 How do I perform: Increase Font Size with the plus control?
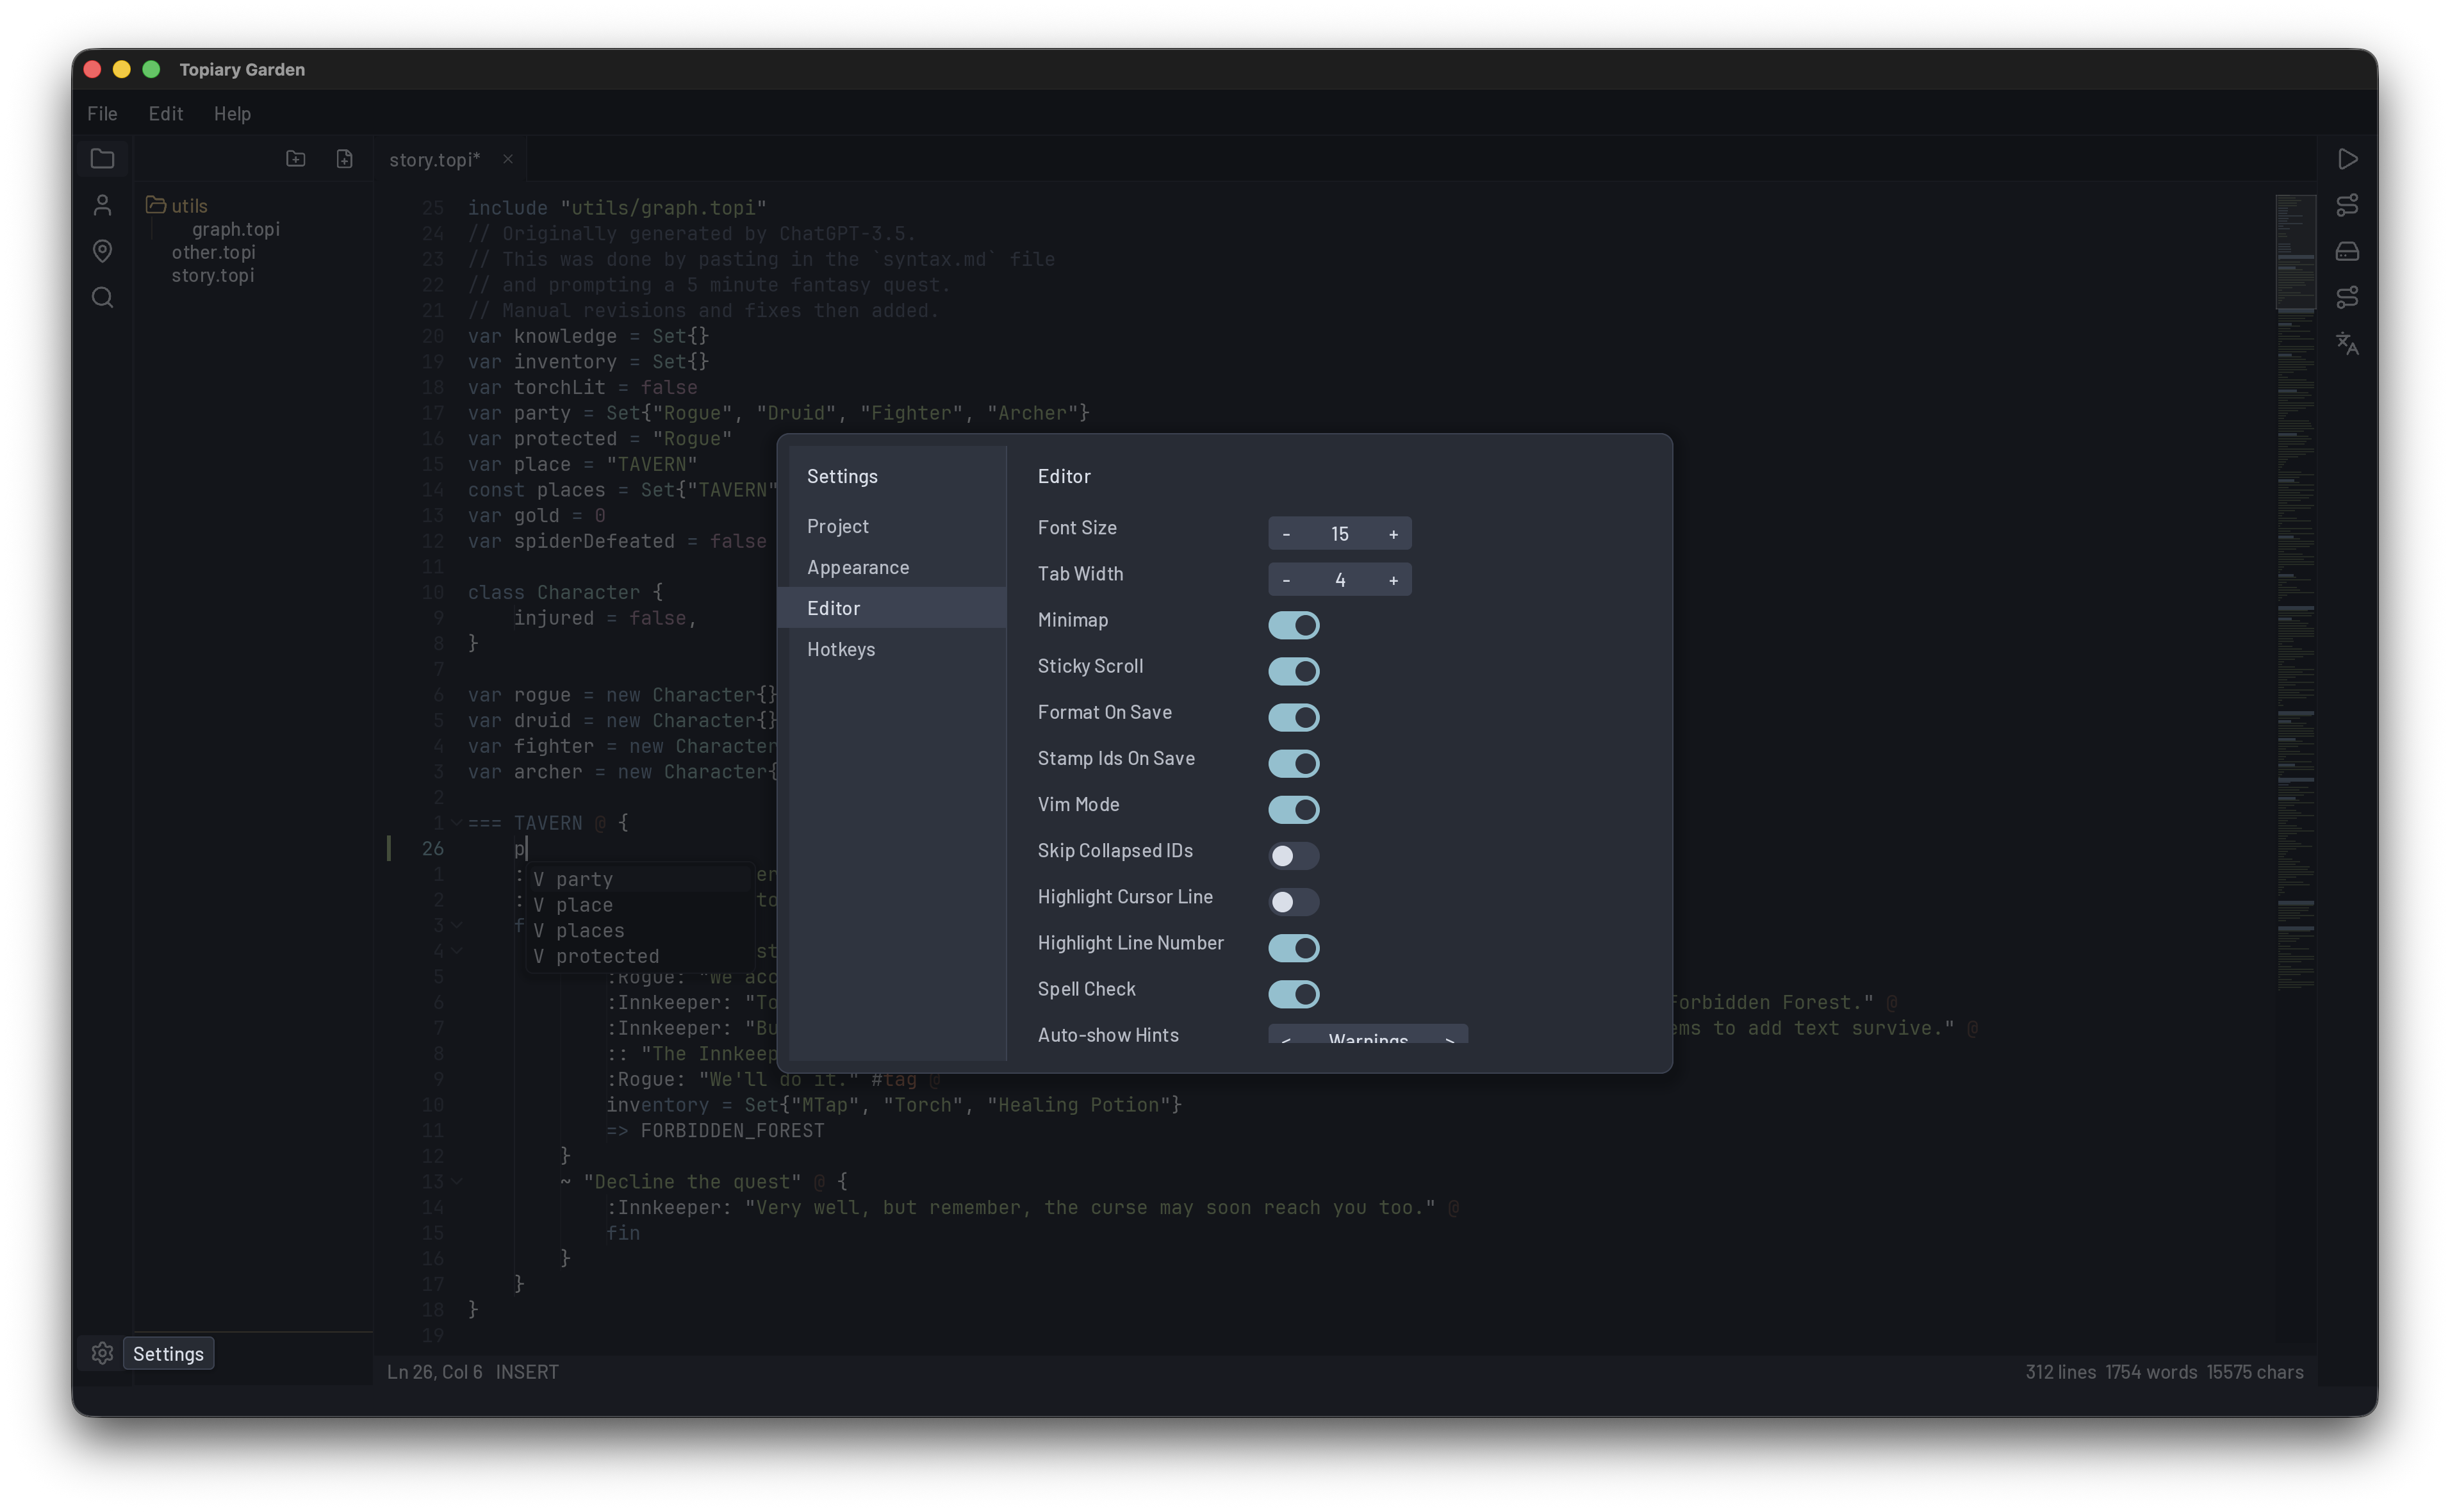point(1394,533)
